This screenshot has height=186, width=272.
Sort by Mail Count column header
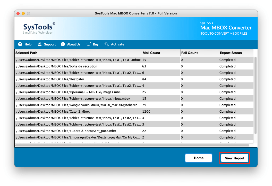pos(161,53)
